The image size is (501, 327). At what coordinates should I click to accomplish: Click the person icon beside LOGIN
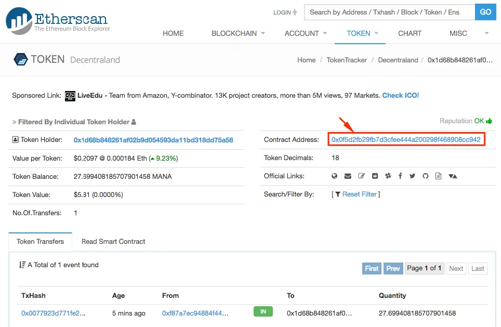(295, 12)
